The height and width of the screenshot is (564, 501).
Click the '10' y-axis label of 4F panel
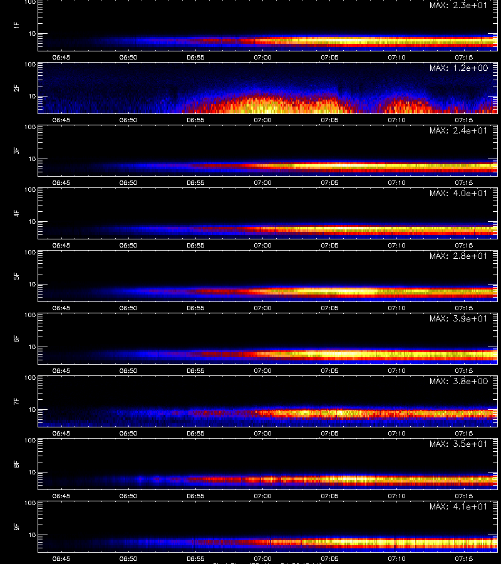[x=32, y=222]
